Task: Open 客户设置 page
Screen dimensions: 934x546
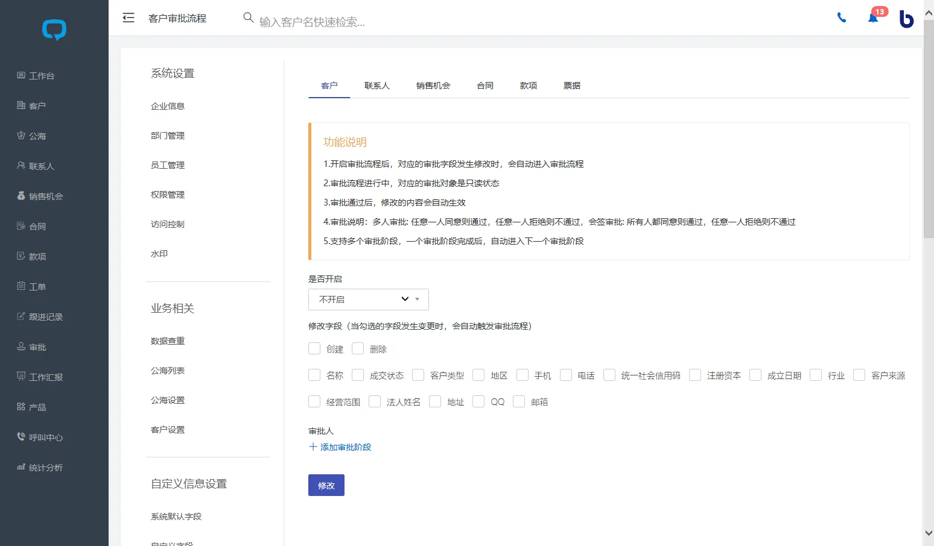Action: tap(168, 429)
